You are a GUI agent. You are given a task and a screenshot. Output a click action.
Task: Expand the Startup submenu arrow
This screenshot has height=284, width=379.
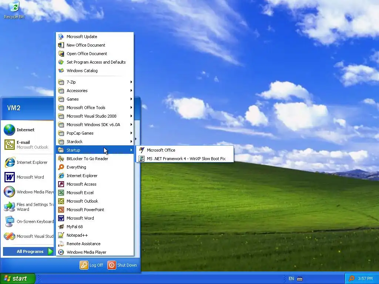click(131, 150)
